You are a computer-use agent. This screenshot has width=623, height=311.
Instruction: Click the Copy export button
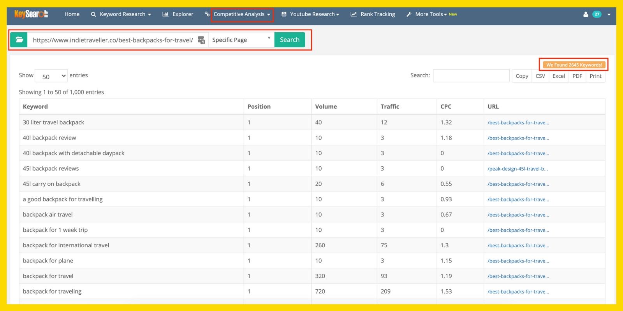[x=522, y=76]
